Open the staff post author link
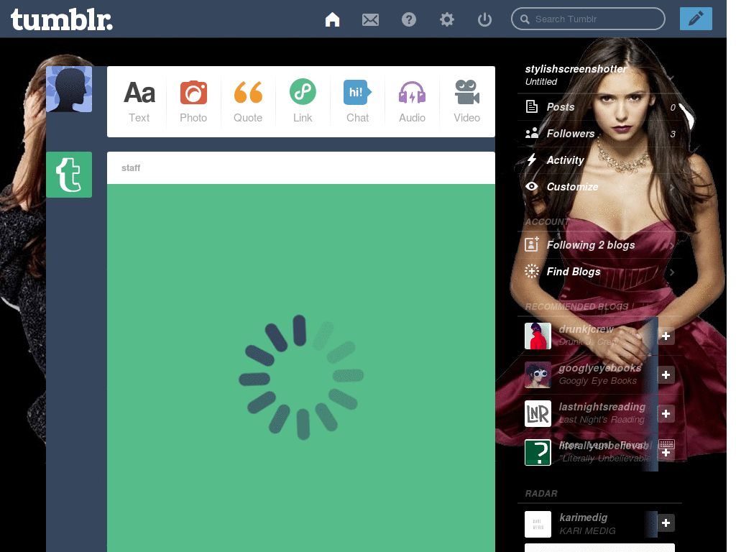The height and width of the screenshot is (552, 736). [131, 168]
